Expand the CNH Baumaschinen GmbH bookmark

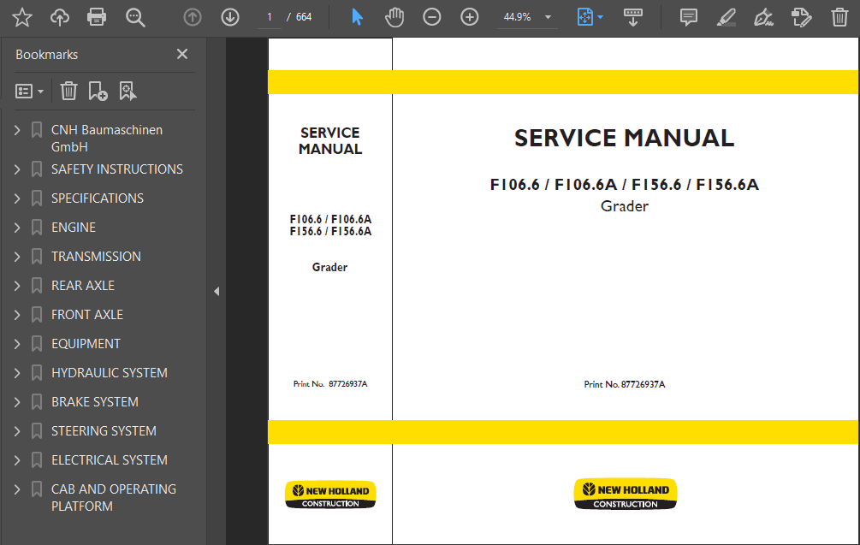[17, 130]
